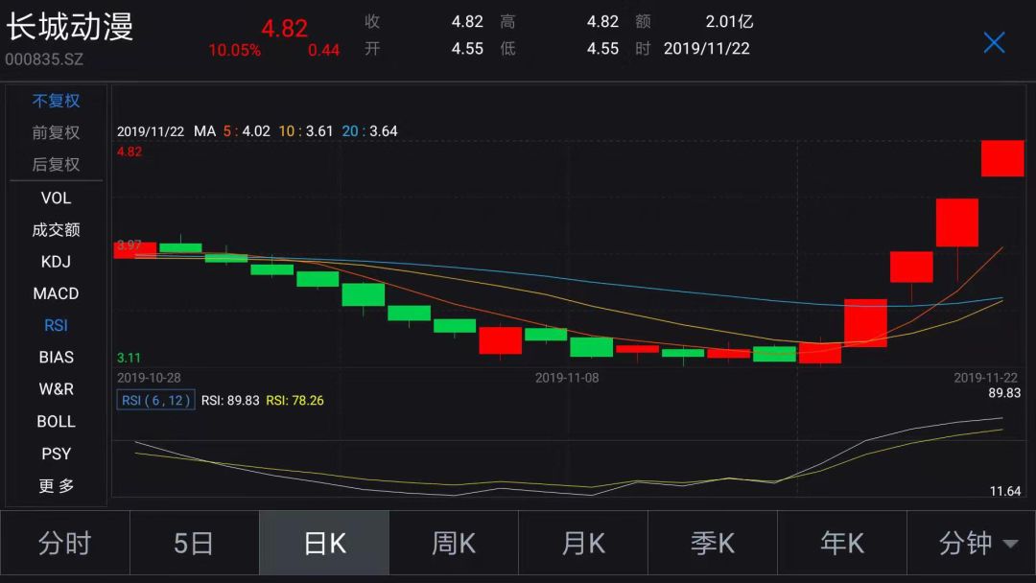The width and height of the screenshot is (1036, 583).
Task: Switch to 季K quarterly candlestick tab
Action: click(x=712, y=544)
